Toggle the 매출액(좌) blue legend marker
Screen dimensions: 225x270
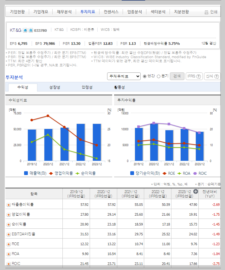pyautogui.click(x=26, y=173)
